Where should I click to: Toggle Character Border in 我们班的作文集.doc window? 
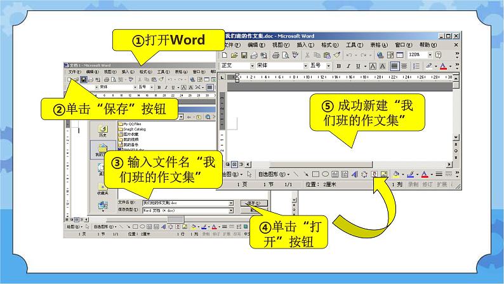pyautogui.click(x=373, y=65)
